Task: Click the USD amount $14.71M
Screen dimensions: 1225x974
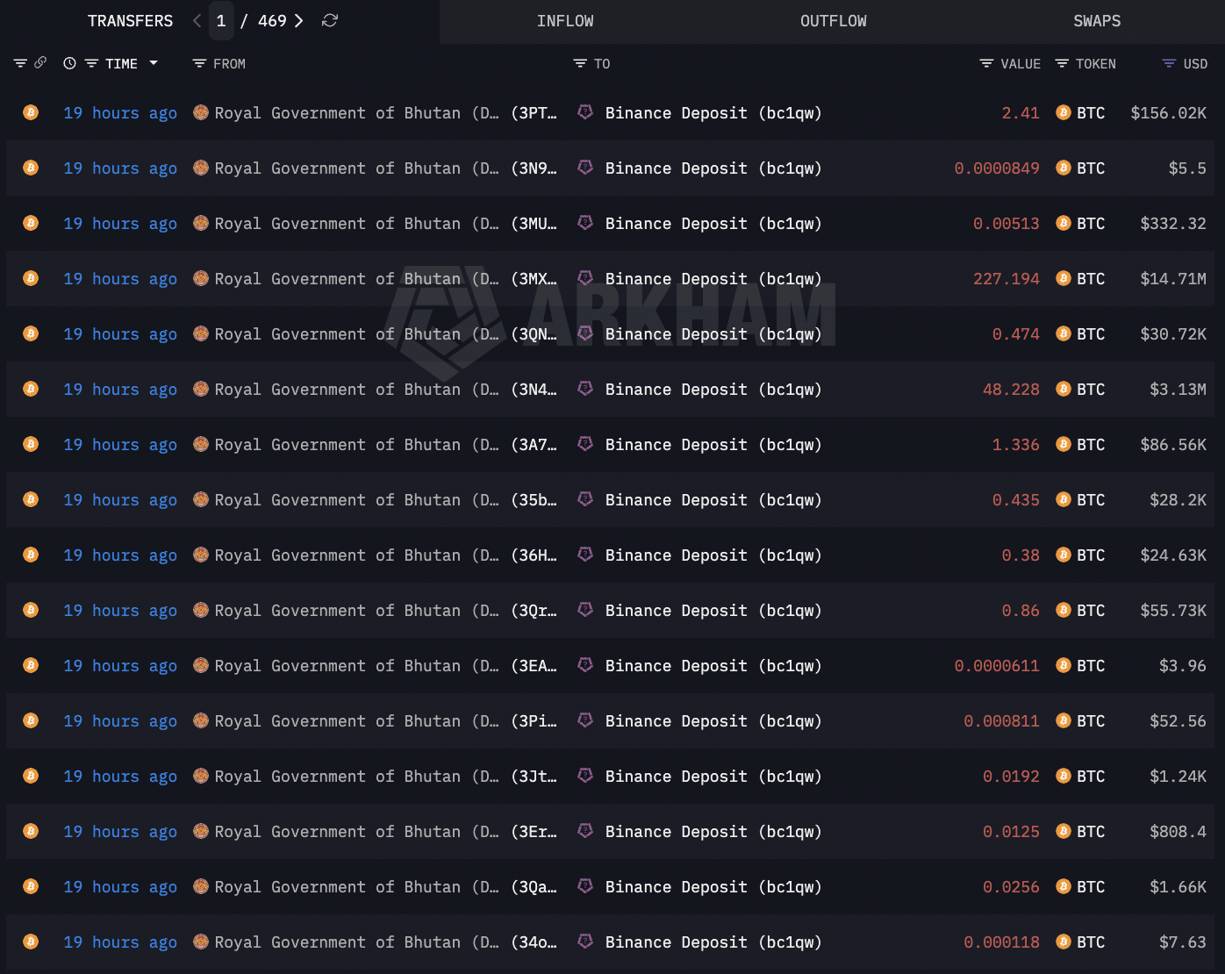Action: (1173, 279)
